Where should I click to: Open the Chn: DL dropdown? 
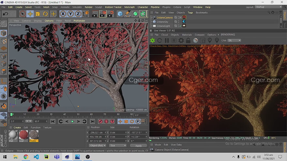pyautogui.click(x=234, y=40)
